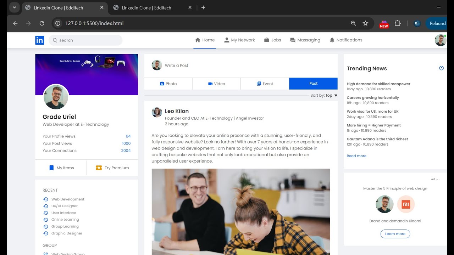Click into the search input field

point(85,40)
